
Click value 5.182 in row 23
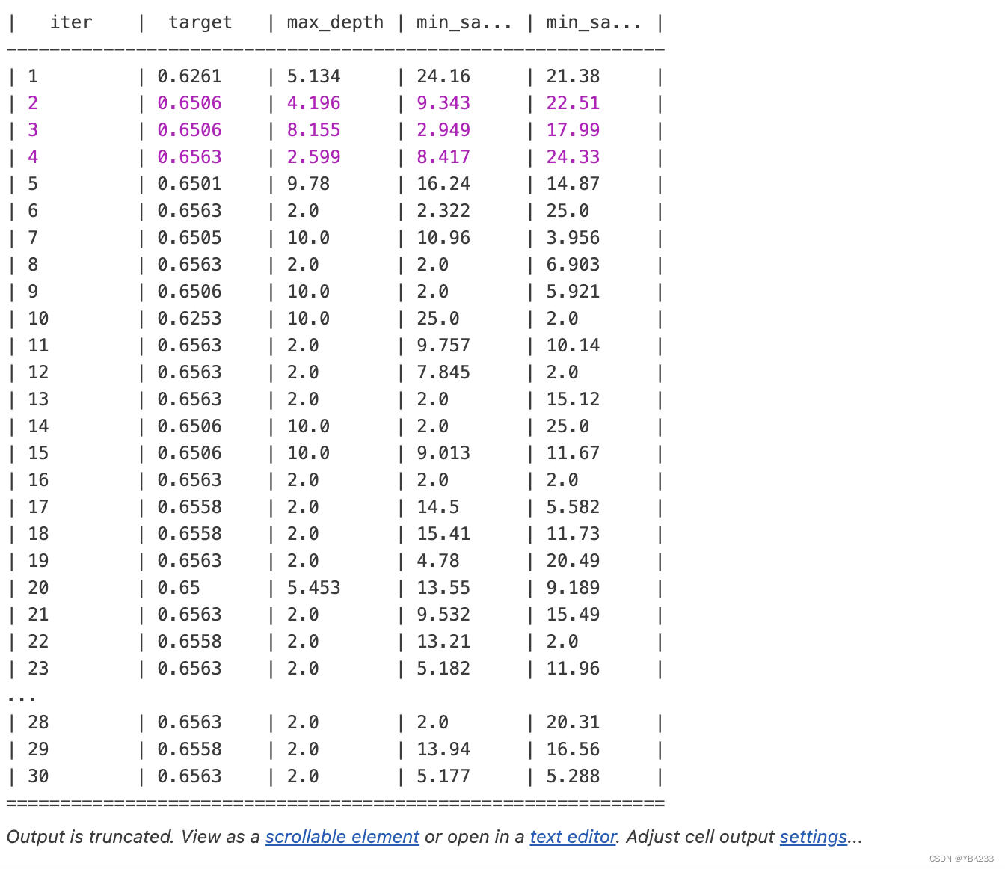443,669
